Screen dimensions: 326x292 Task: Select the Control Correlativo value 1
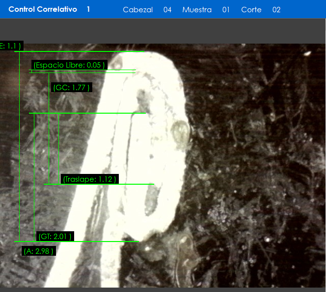coord(88,9)
